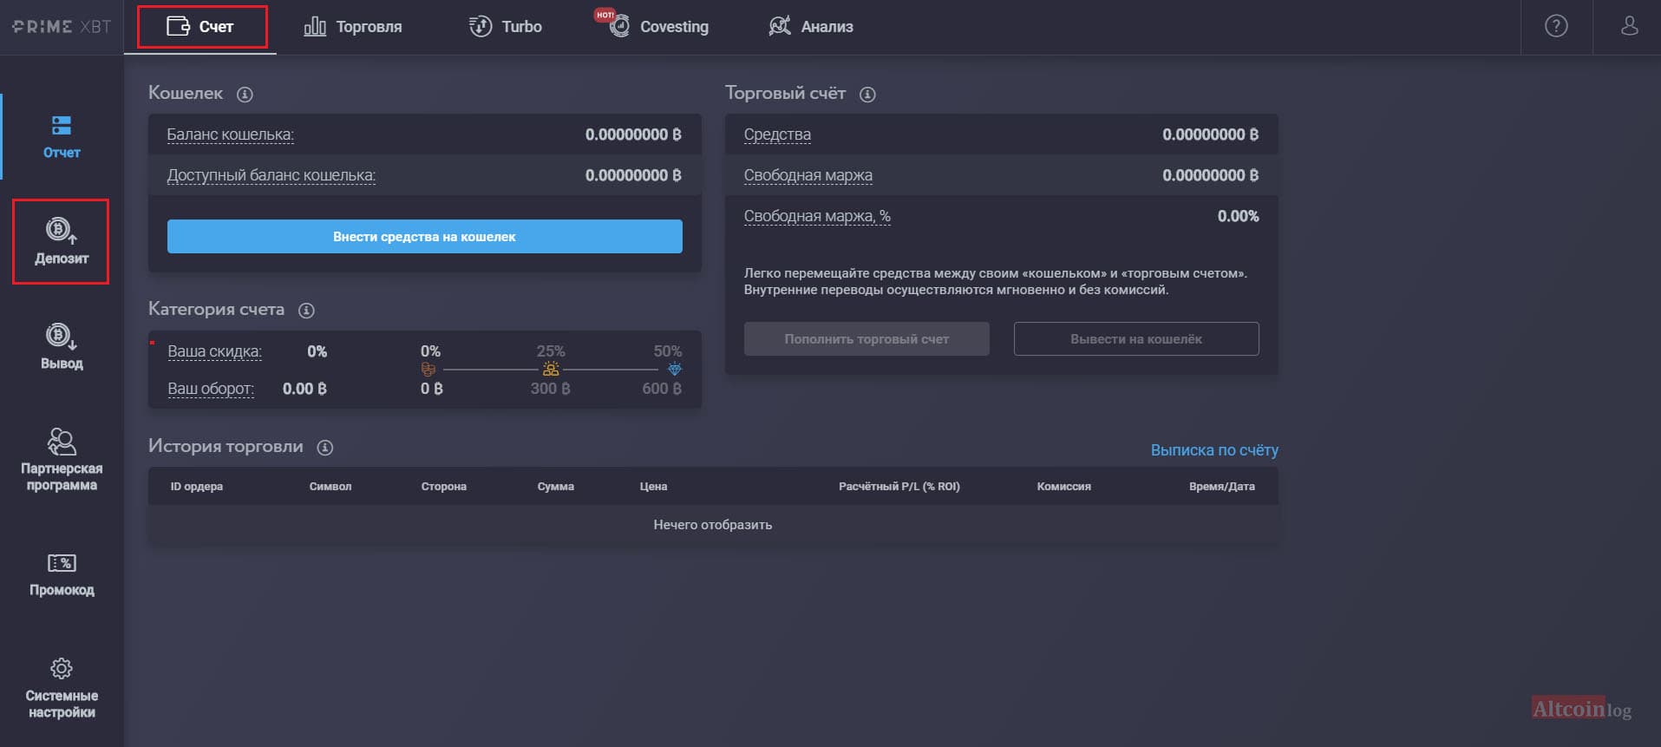Click the Комиссия column header
The height and width of the screenshot is (747, 1661).
tap(1064, 487)
